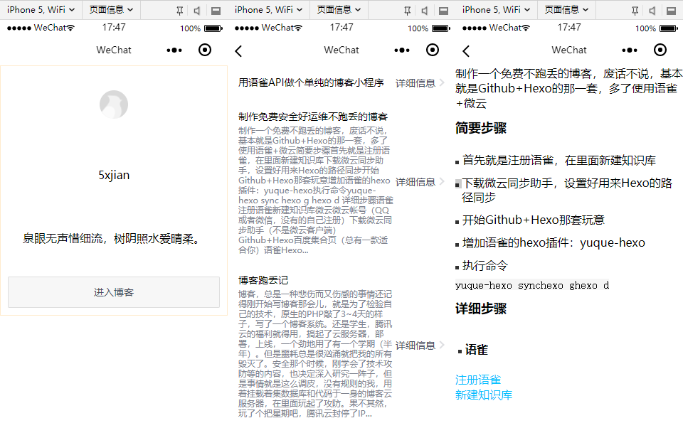Image resolution: width=683 pixels, height=423 pixels.
Task: Open device dropdown in third simulator panel
Action: point(496,9)
